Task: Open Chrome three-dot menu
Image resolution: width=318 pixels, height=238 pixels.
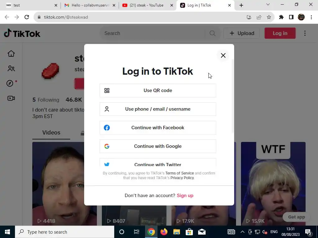Action: (311, 17)
